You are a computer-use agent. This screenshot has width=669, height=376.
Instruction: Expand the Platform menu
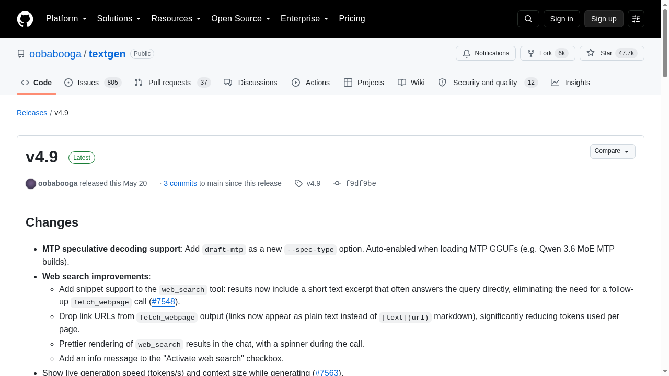pyautogui.click(x=66, y=19)
